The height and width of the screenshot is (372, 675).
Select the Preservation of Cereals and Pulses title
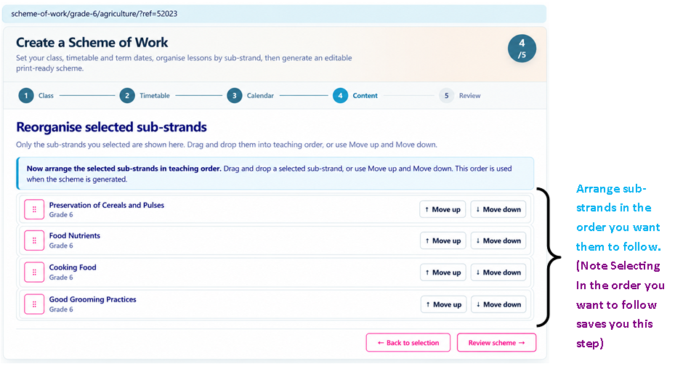(106, 205)
